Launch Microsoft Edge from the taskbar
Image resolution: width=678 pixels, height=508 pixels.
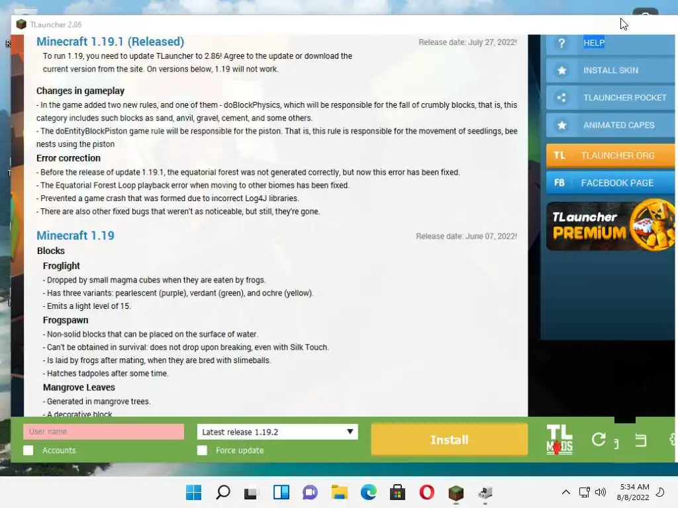(369, 492)
